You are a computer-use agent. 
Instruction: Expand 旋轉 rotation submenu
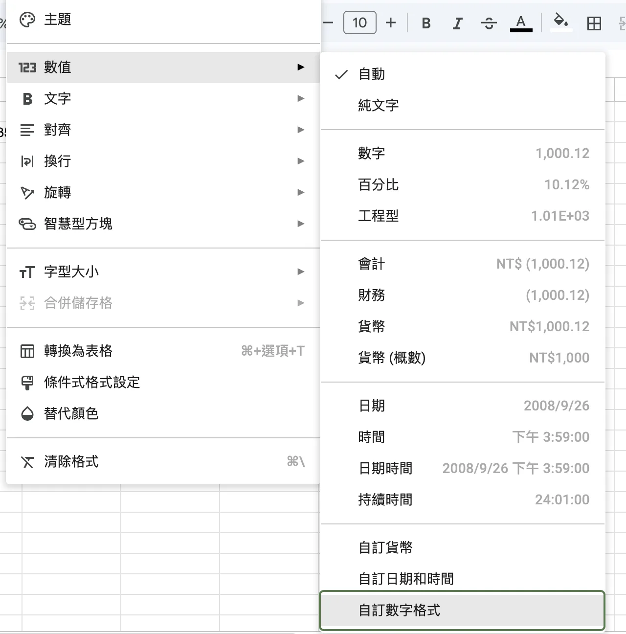163,192
